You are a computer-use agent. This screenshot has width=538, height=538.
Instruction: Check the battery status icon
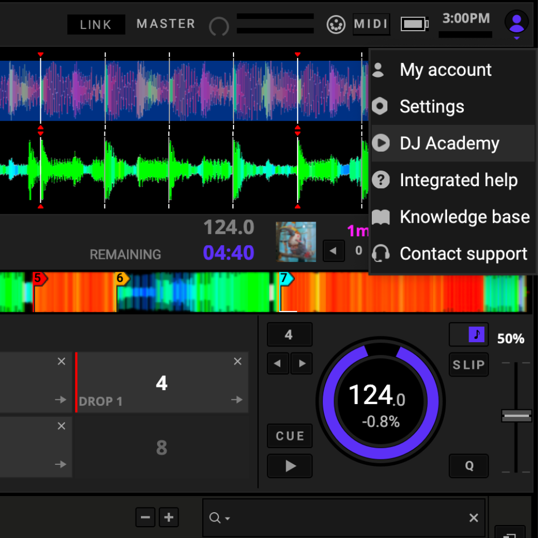pos(414,24)
